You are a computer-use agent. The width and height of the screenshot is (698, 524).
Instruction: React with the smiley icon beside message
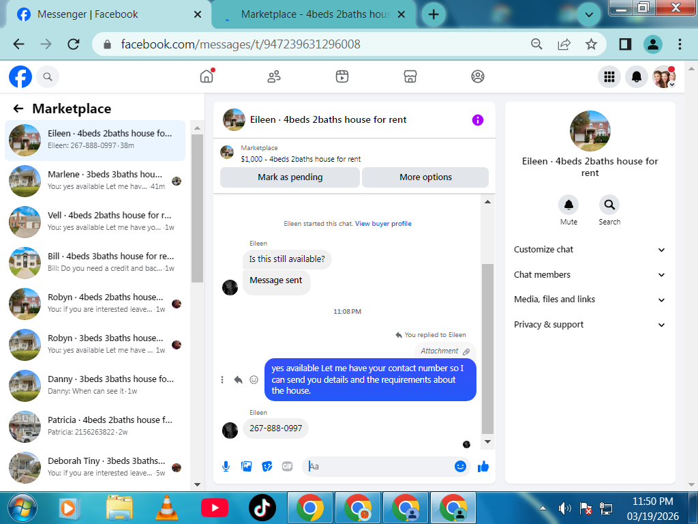(254, 379)
